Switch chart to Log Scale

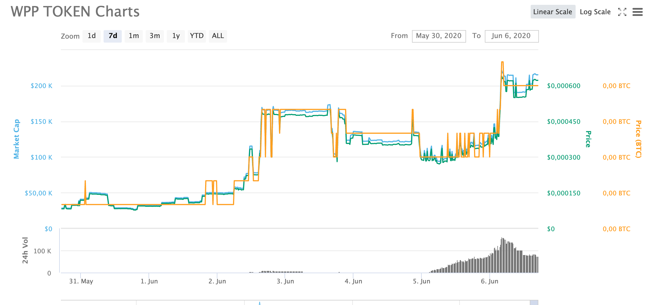point(595,12)
